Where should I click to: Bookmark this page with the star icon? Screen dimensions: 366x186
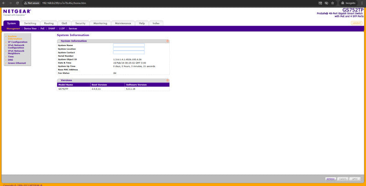[x=333, y=3]
